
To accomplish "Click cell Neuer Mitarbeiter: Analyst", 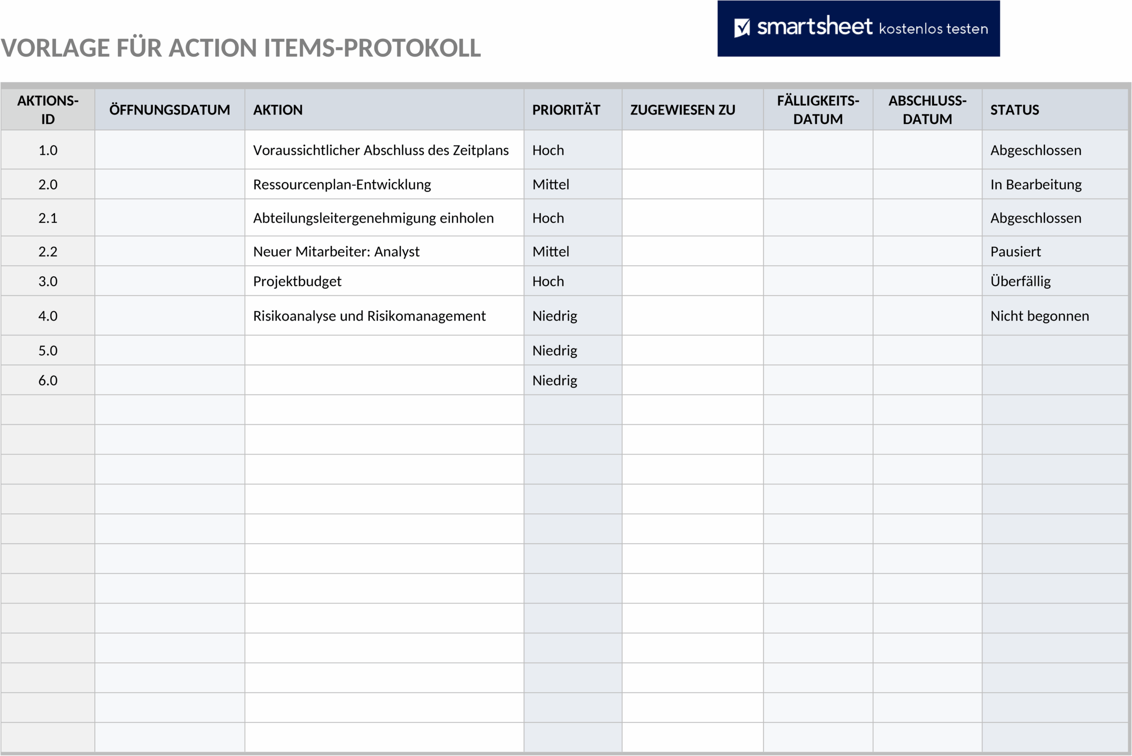I will pos(384,251).
